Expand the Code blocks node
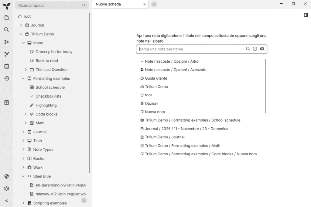This screenshot has width=311, height=207. pyautogui.click(x=26, y=114)
